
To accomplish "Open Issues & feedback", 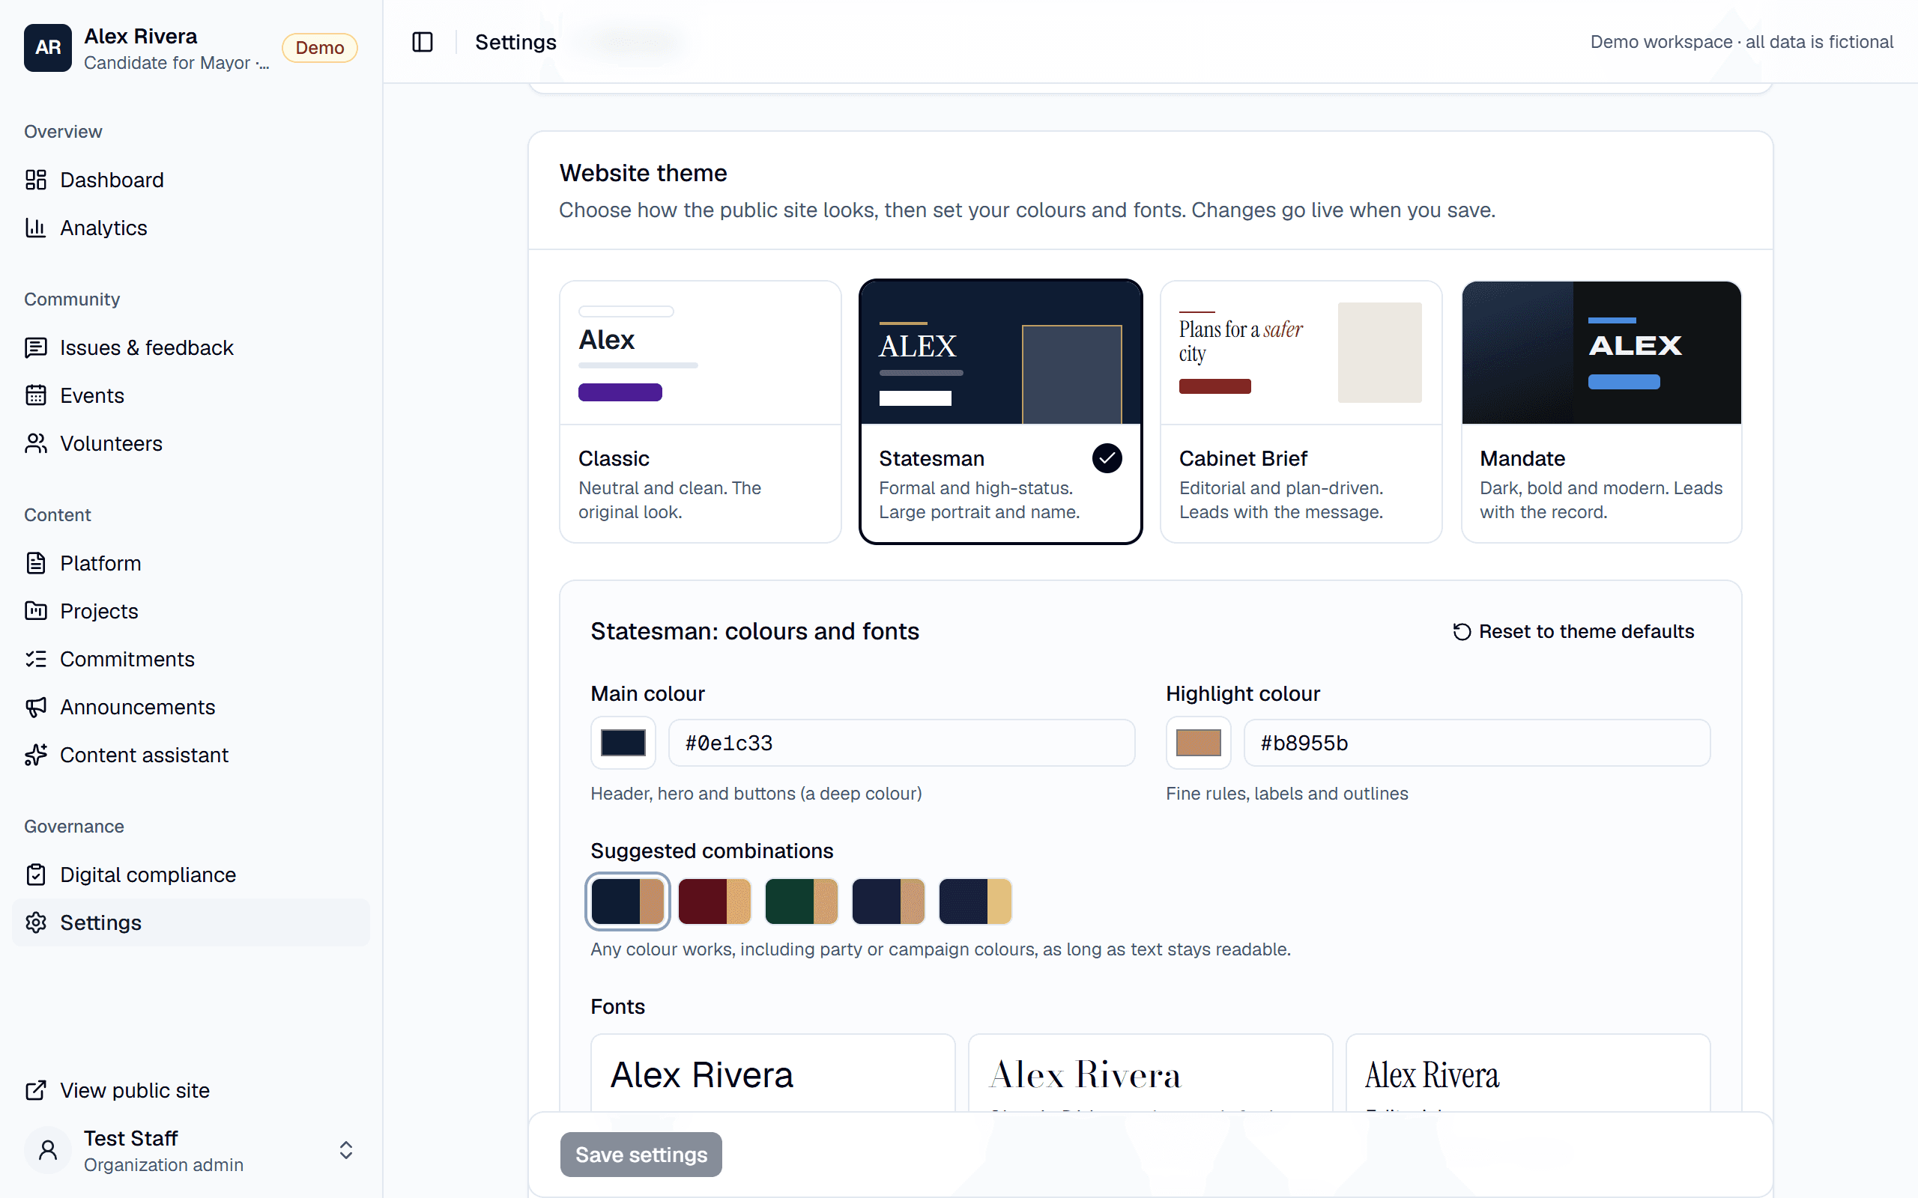I will click(190, 348).
